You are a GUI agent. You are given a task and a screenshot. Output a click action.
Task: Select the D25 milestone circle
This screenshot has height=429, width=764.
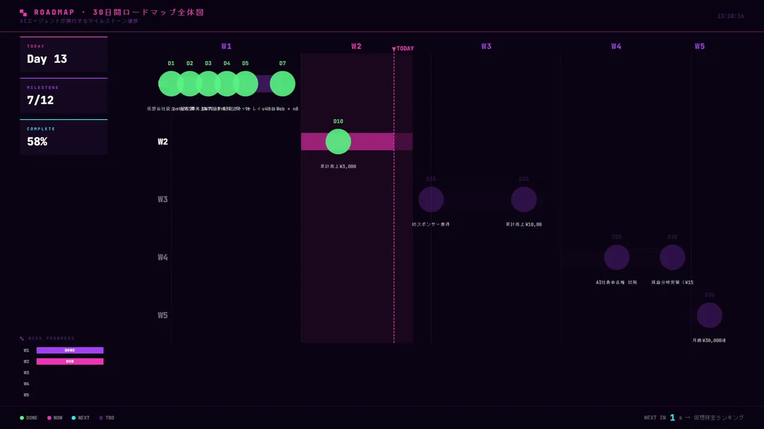coord(617,257)
